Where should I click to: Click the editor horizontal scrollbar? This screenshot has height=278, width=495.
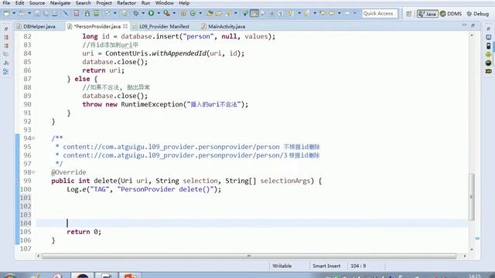[x=249, y=256]
